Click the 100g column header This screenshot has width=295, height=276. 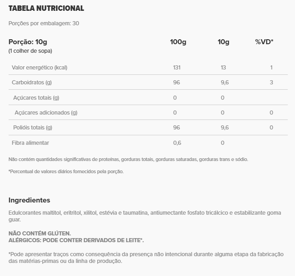(x=178, y=41)
